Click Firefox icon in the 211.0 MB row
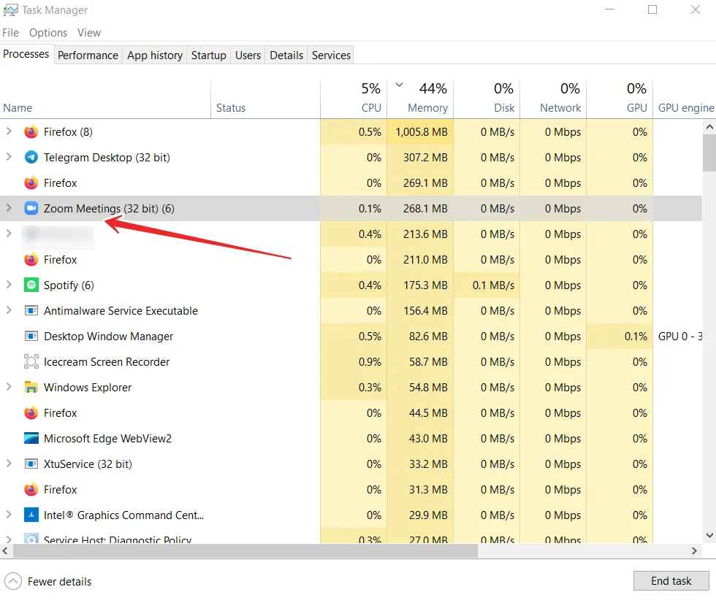 31,260
